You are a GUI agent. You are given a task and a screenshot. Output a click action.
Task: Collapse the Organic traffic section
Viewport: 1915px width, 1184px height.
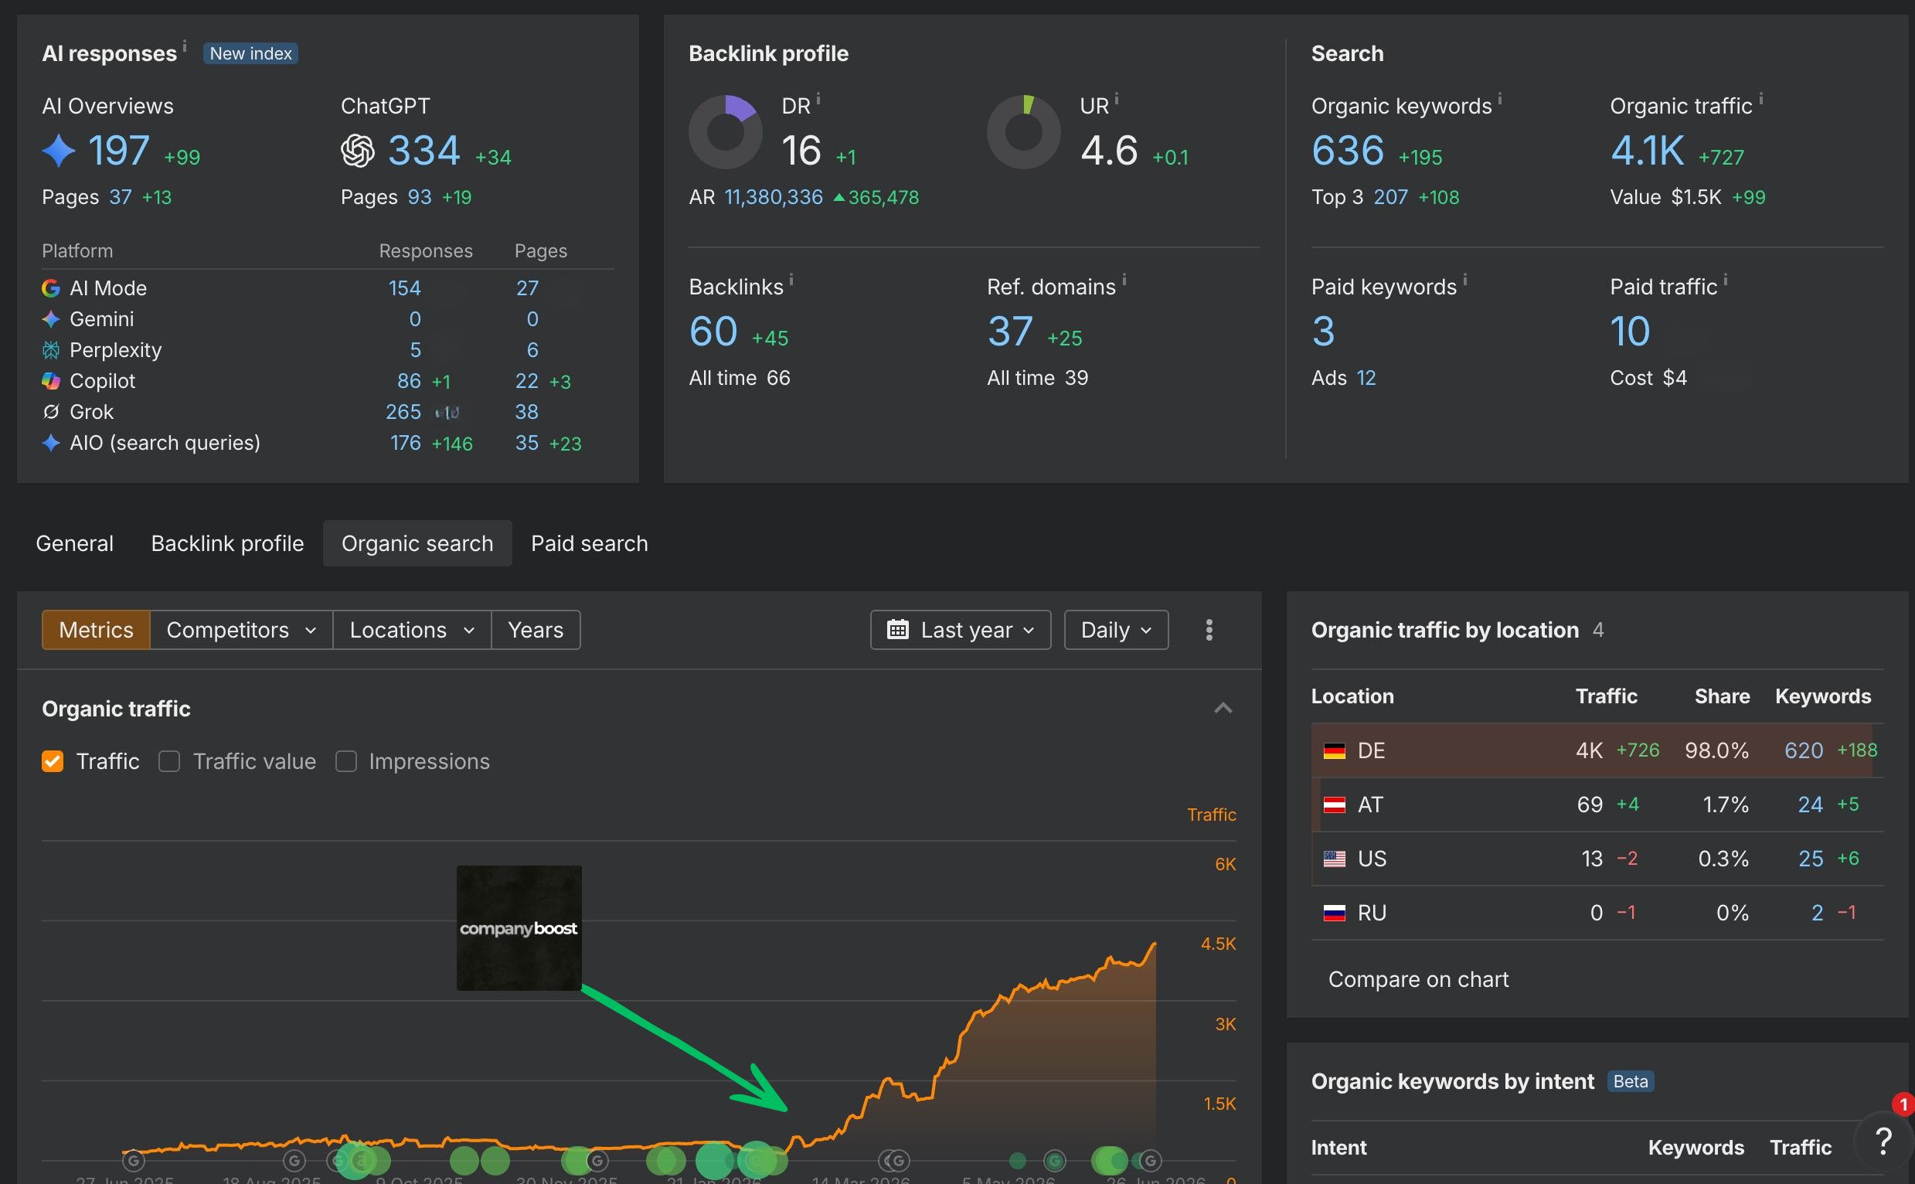point(1223,708)
